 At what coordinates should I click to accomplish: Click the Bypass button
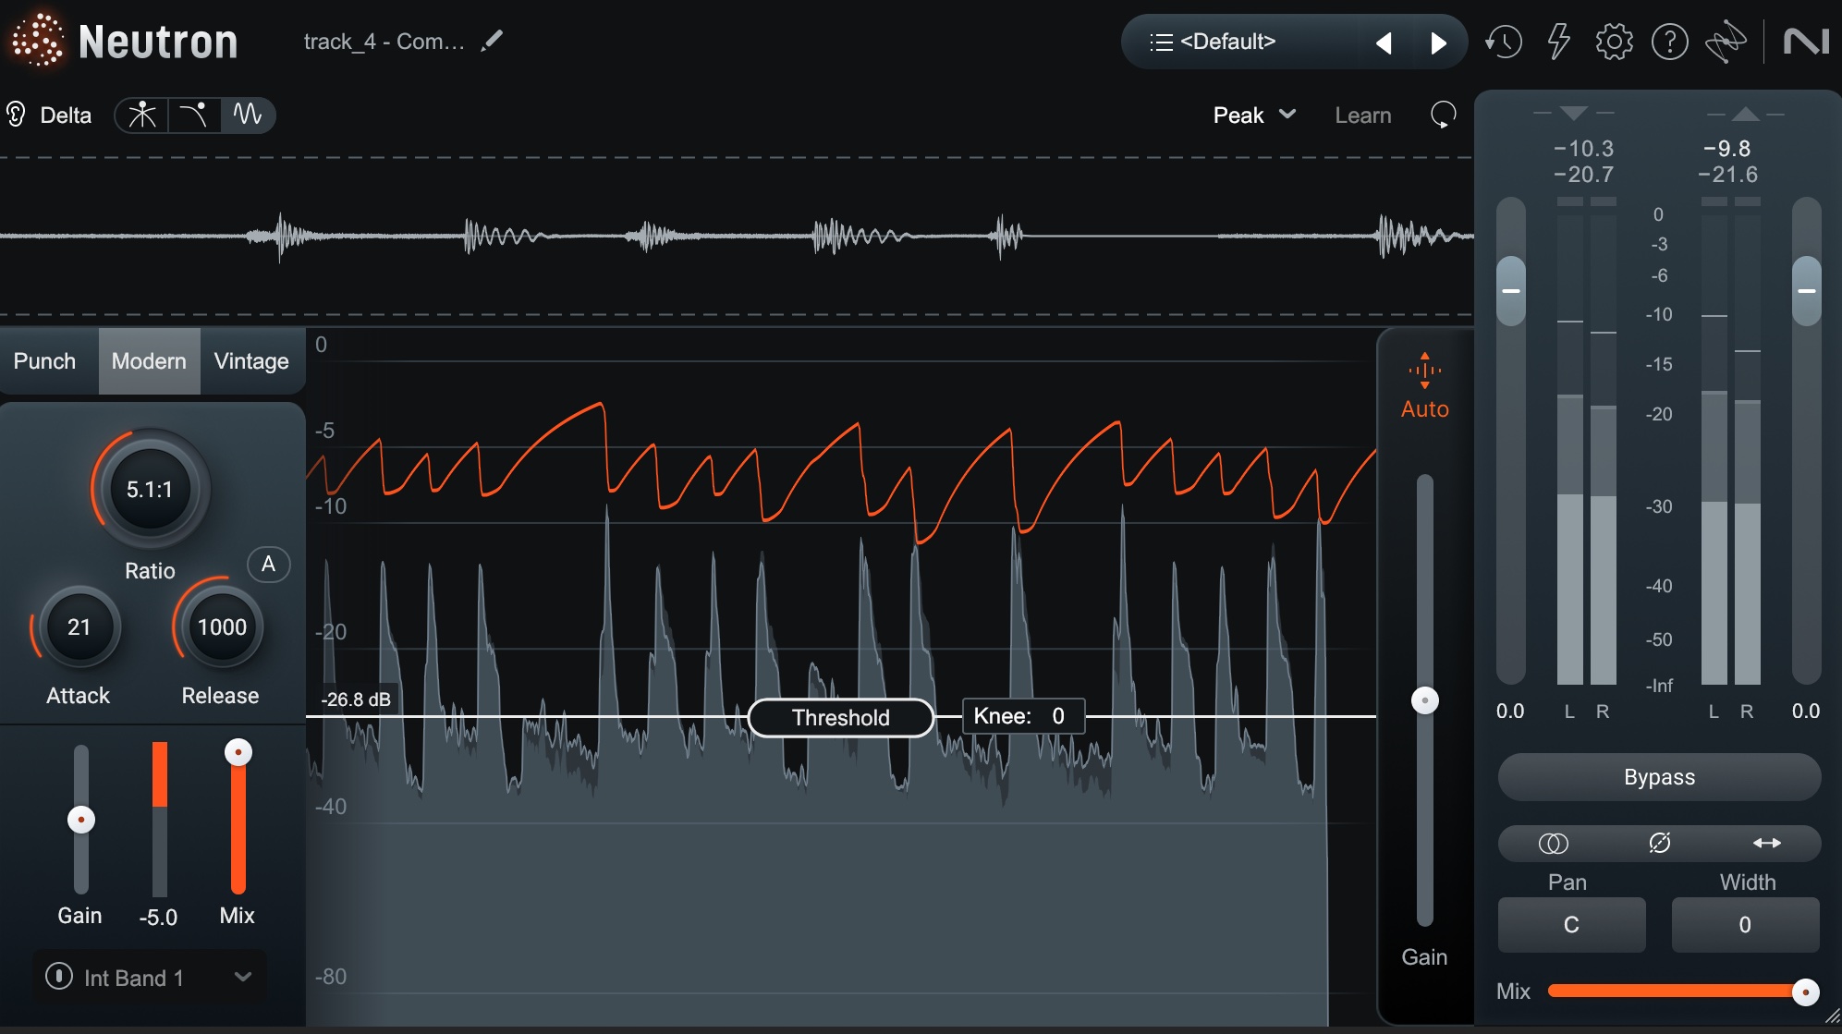(1659, 777)
